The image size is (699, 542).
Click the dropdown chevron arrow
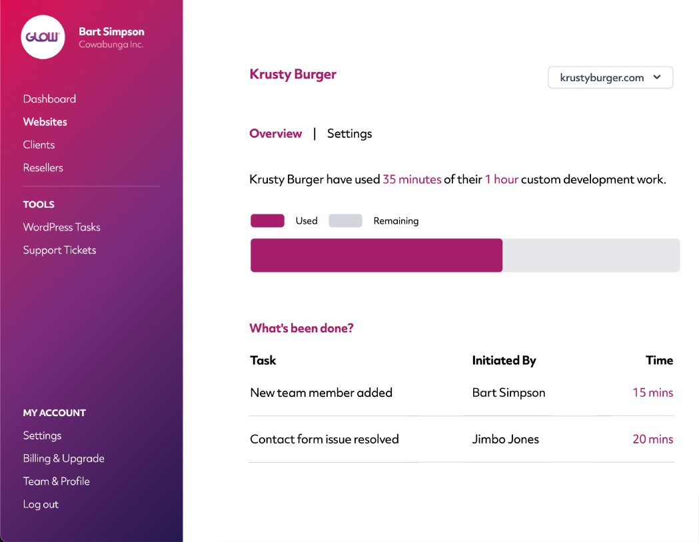click(656, 77)
